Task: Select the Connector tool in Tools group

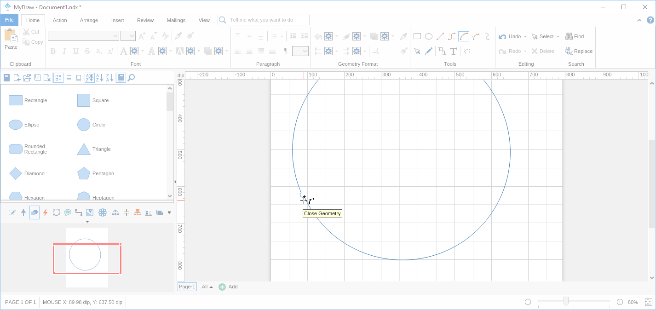Action: tap(442, 51)
